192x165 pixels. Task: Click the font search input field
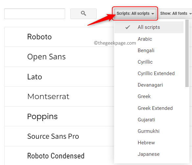pyautogui.click(x=35, y=14)
